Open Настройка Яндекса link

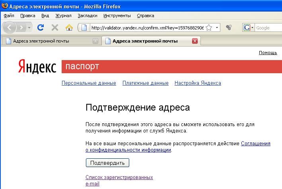(x=198, y=83)
